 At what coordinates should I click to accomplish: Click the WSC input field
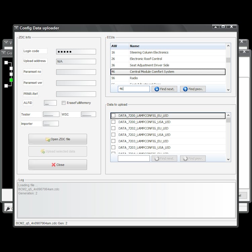[89, 114]
